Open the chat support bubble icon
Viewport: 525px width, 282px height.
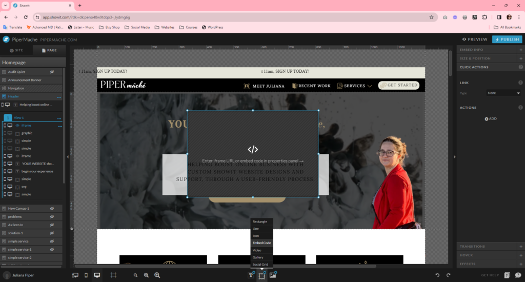[x=518, y=275]
